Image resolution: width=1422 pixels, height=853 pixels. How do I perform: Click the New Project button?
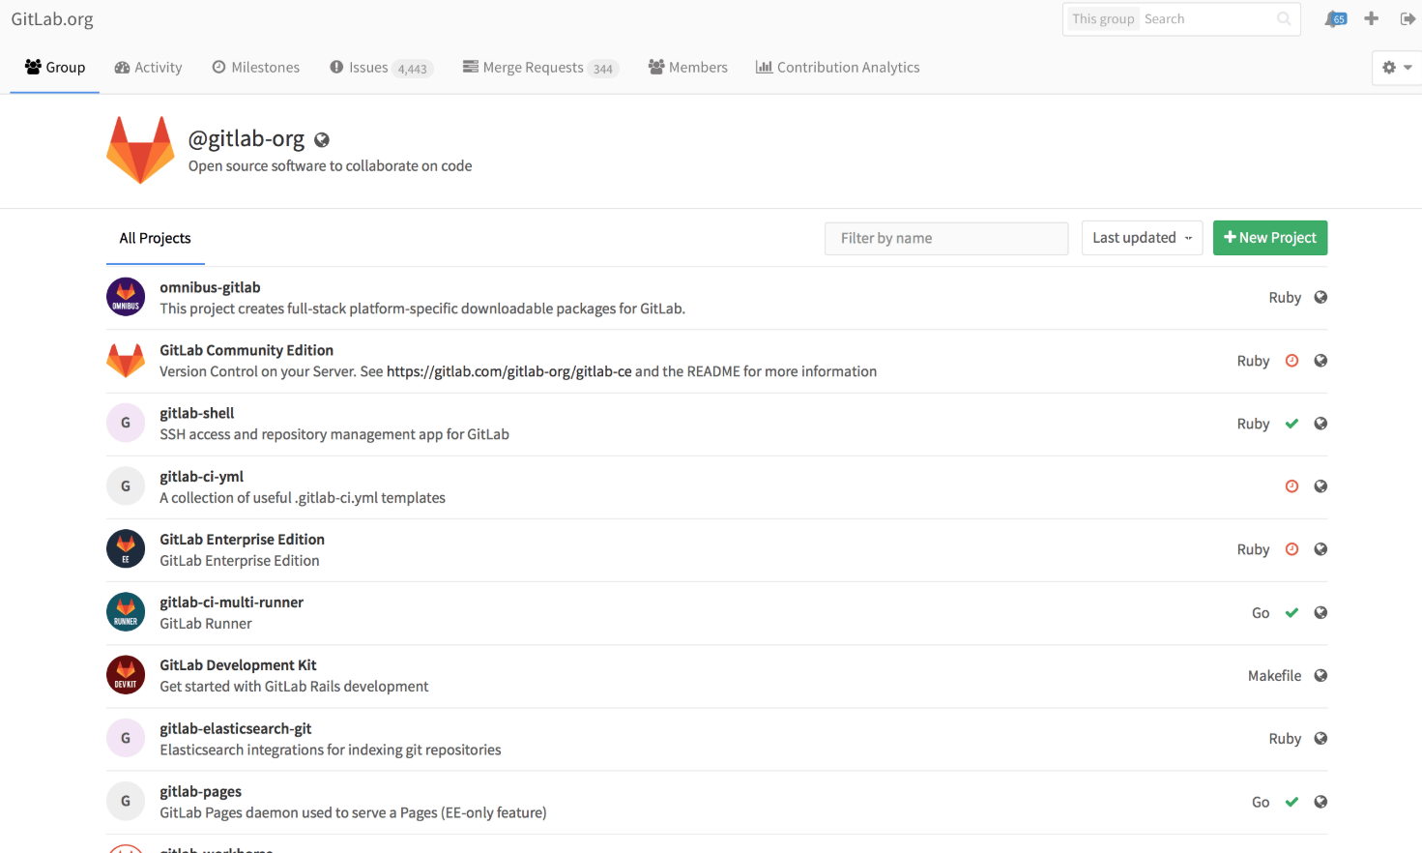pos(1270,238)
